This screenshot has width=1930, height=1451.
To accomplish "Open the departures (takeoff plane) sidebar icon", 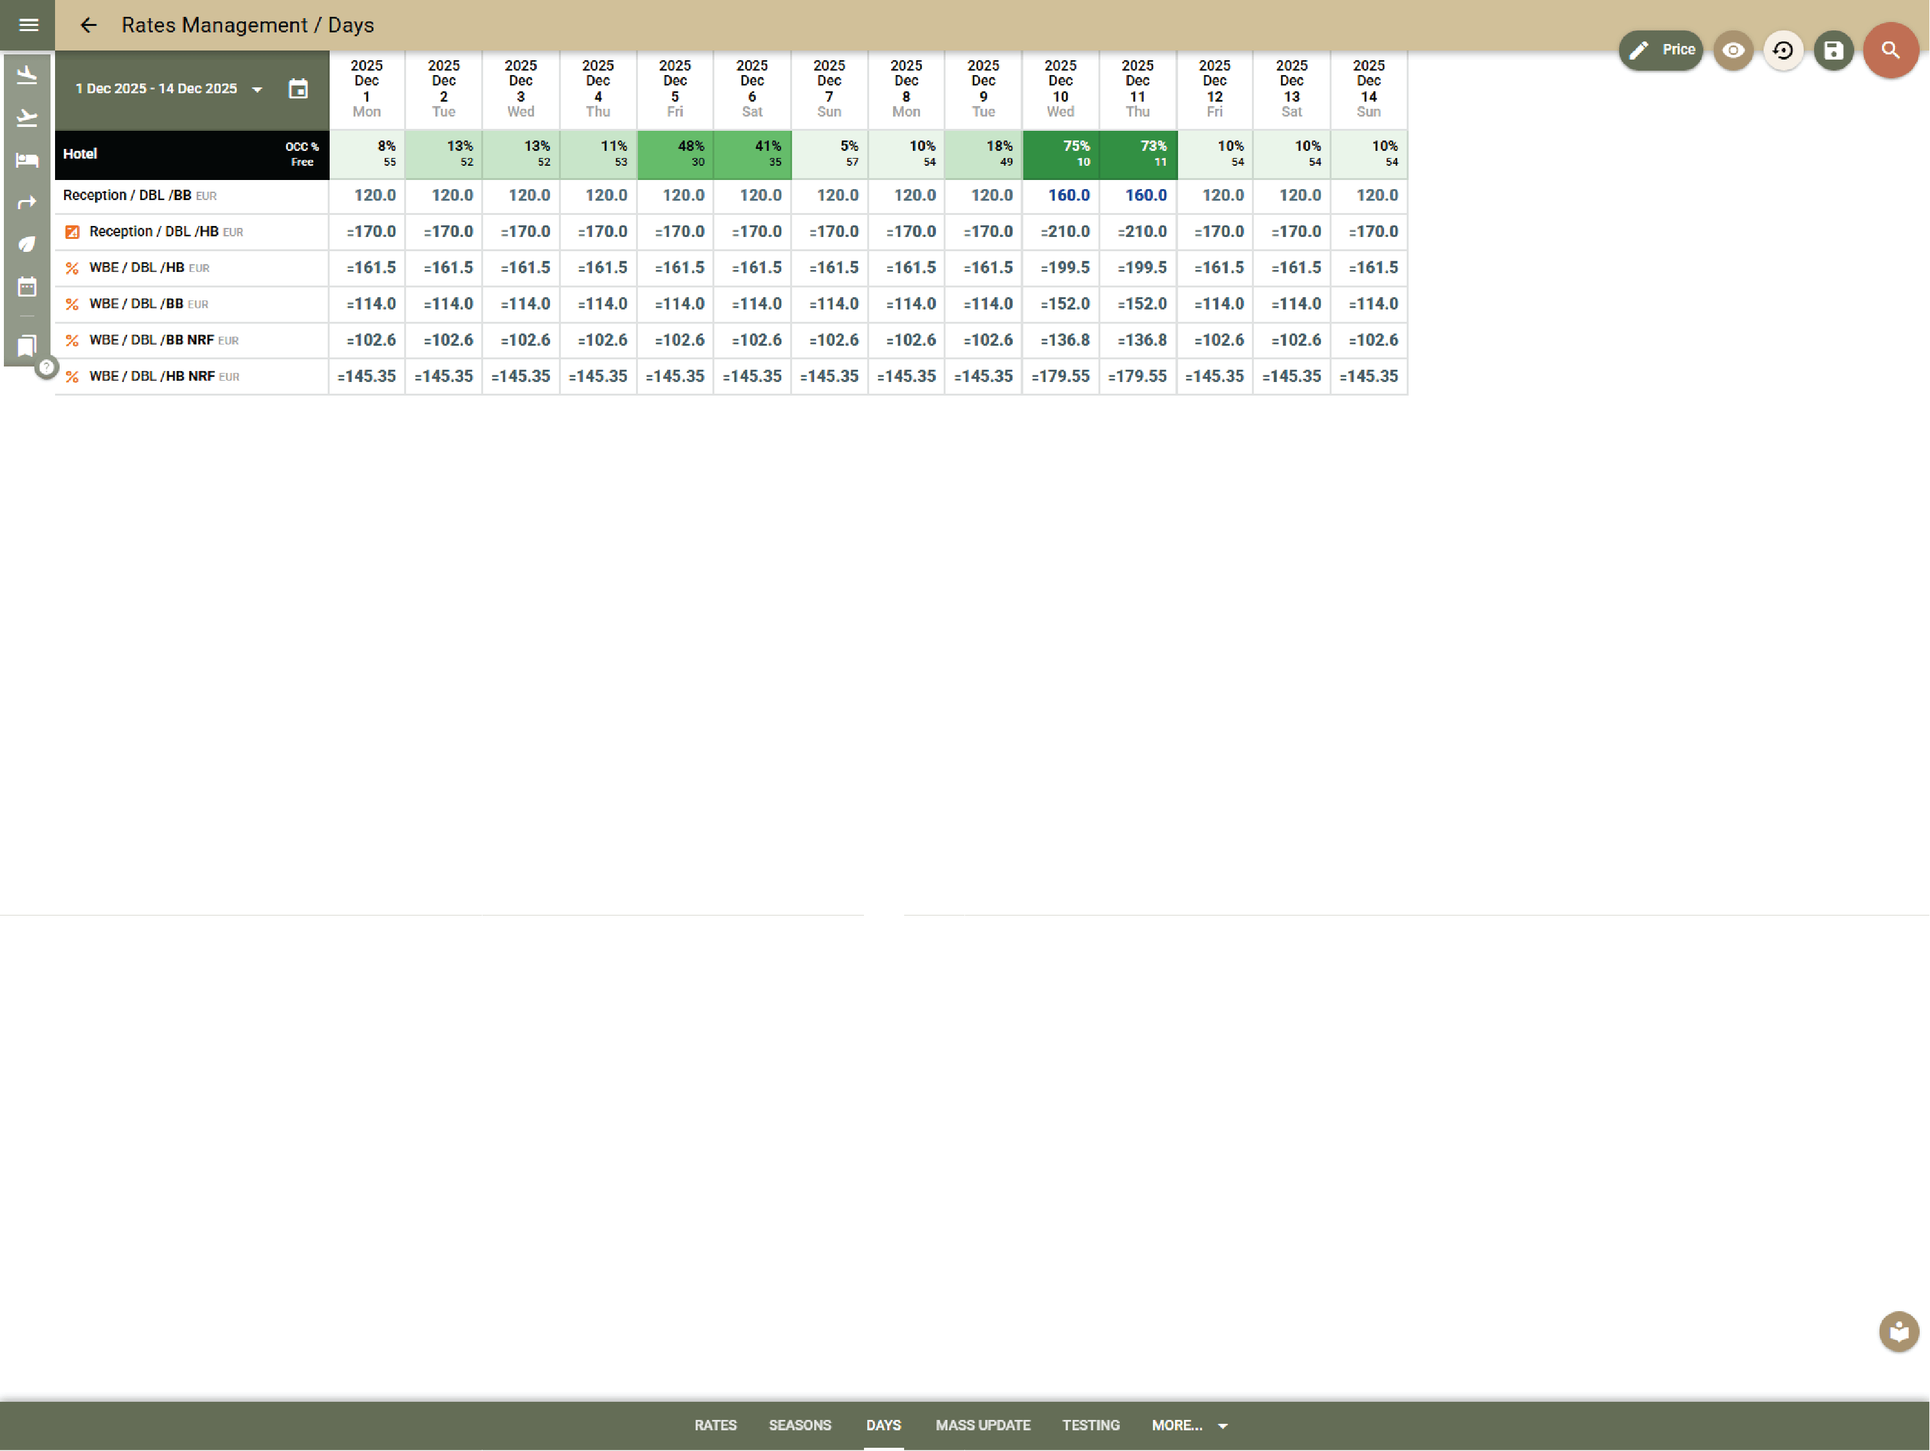I will click(x=27, y=118).
